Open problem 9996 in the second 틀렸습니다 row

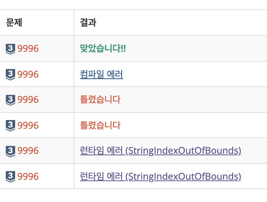click(x=28, y=125)
